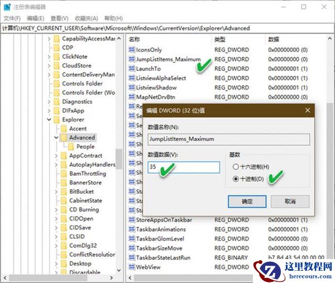Click the tree pane vertical scrollbar thumb
This screenshot has height=283, width=335.
coord(119,159)
